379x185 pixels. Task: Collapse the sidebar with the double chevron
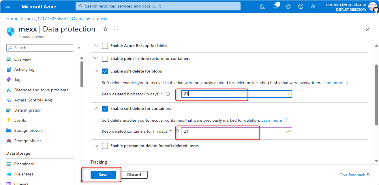[x=79, y=48]
